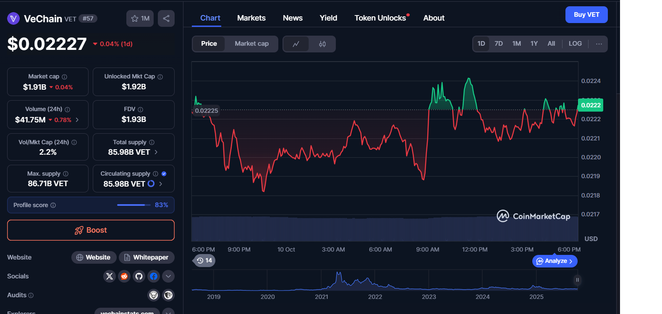This screenshot has height=314, width=662.
Task: Click the Market cap info icon
Action: point(65,77)
